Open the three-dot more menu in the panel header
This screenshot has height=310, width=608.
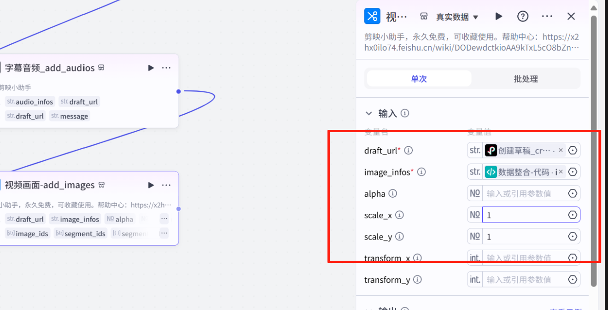(547, 17)
